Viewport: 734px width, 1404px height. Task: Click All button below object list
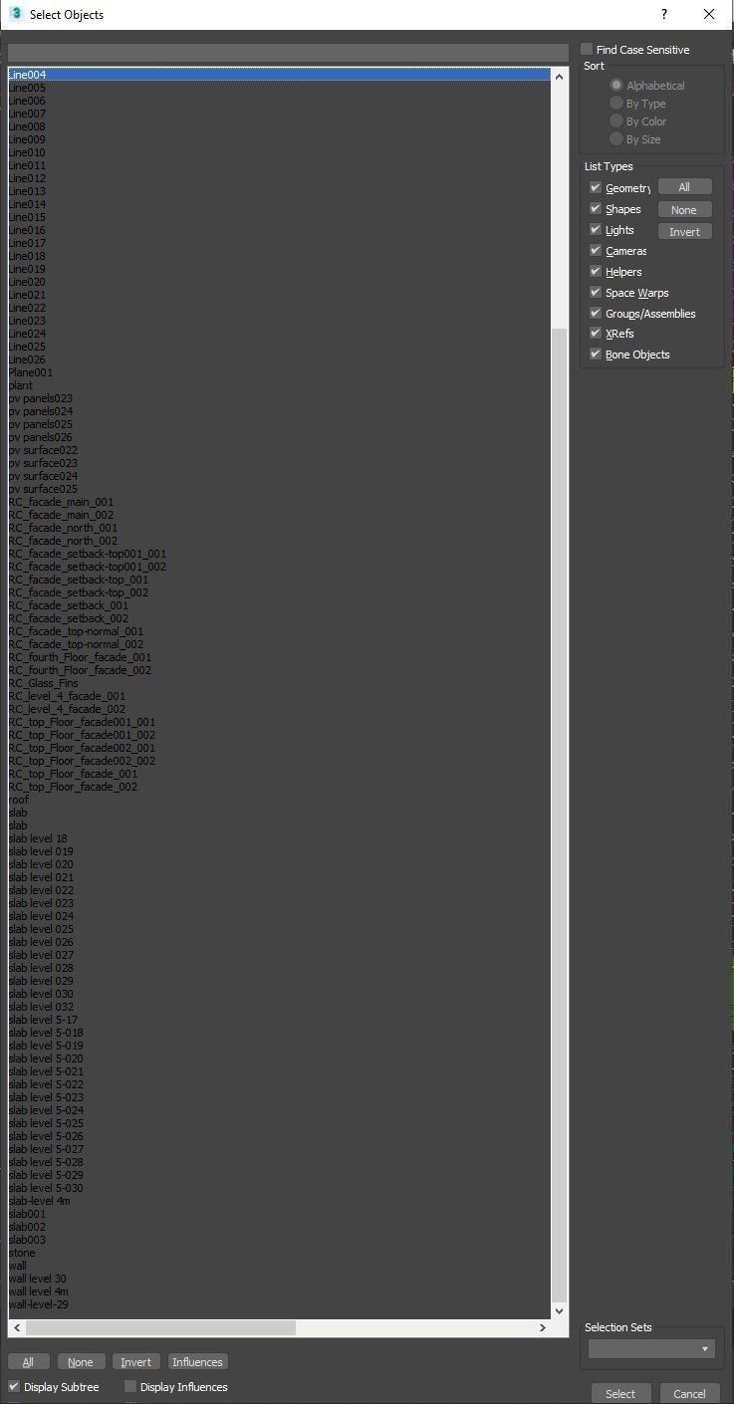pos(28,1362)
